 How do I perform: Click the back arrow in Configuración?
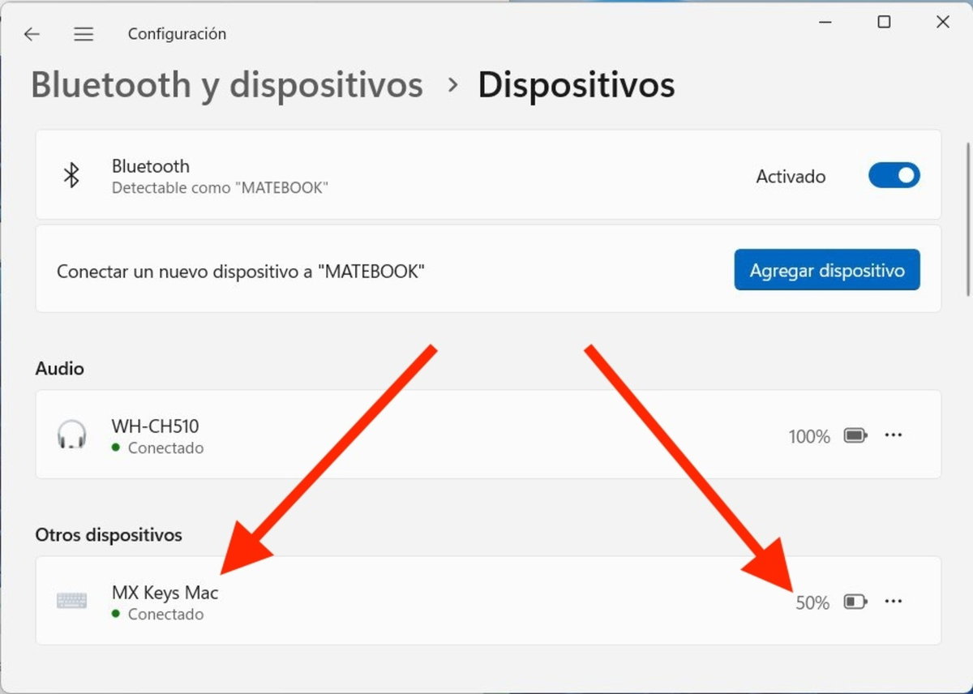click(x=32, y=34)
